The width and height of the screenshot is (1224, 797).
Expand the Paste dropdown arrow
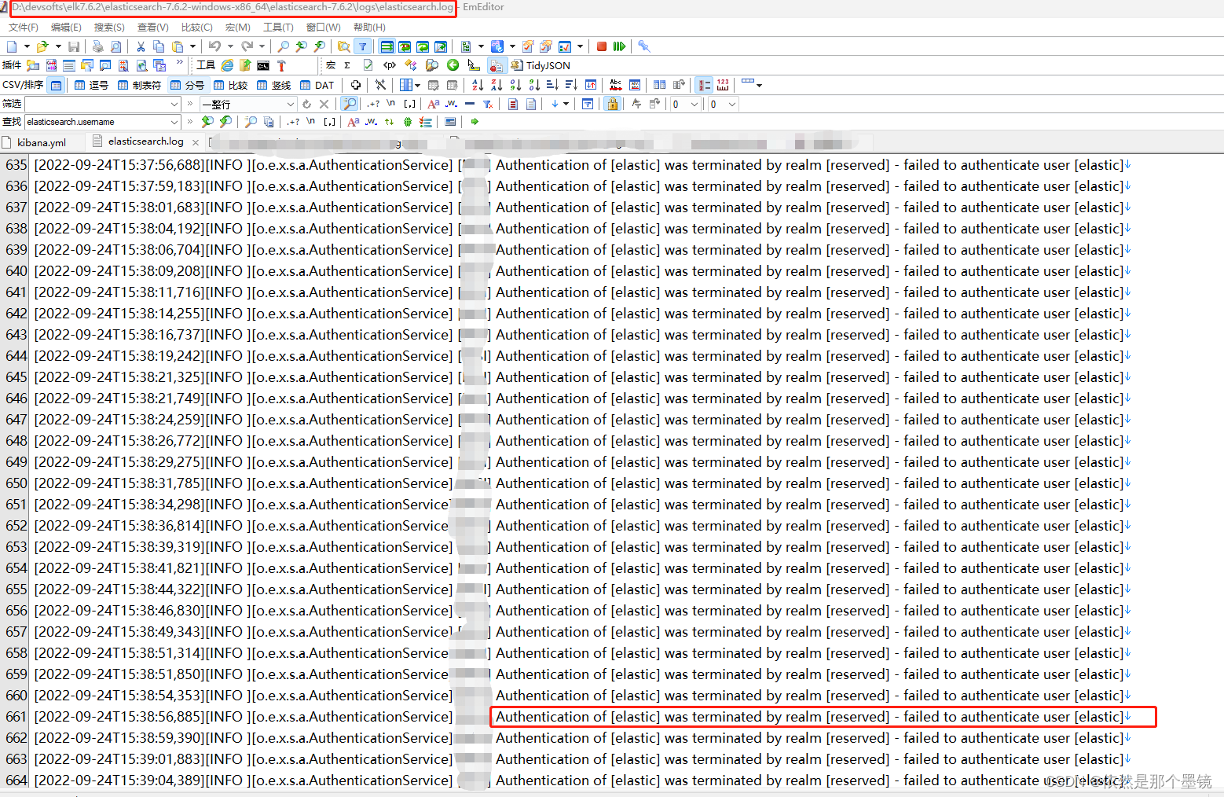point(192,46)
